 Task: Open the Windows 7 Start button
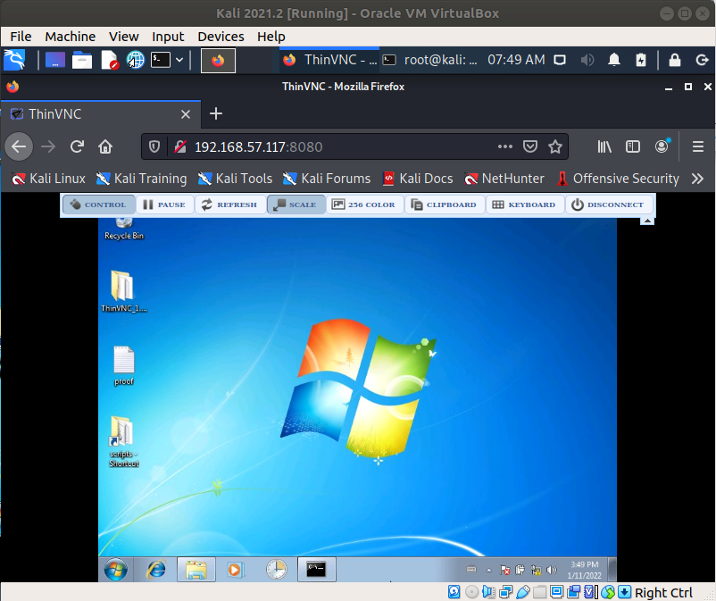[x=115, y=570]
